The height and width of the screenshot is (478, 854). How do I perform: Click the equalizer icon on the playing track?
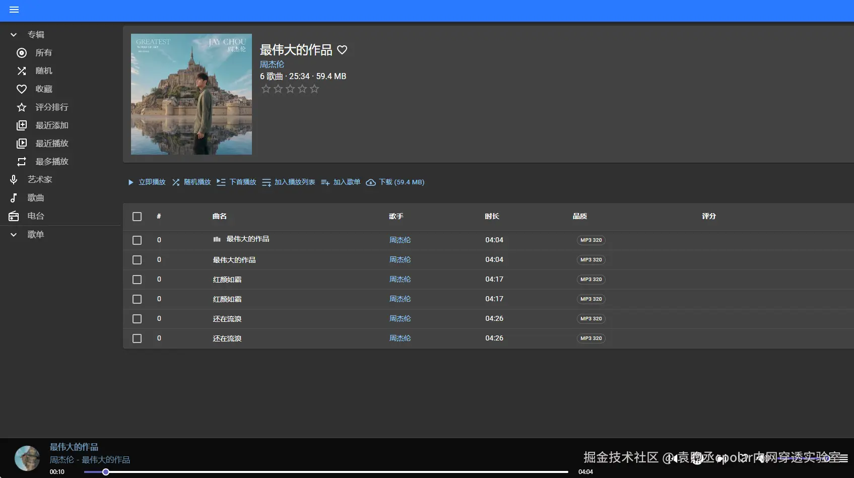(x=217, y=239)
